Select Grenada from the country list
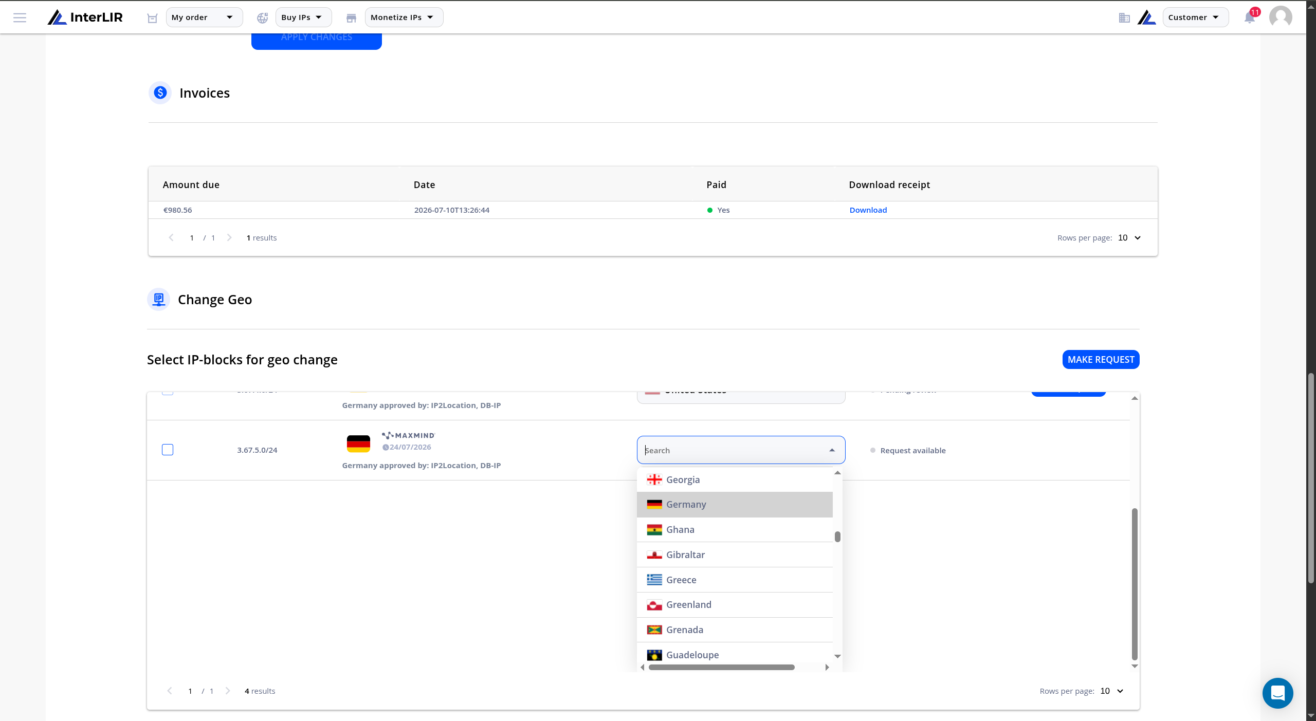Image resolution: width=1316 pixels, height=721 pixels. (735, 630)
